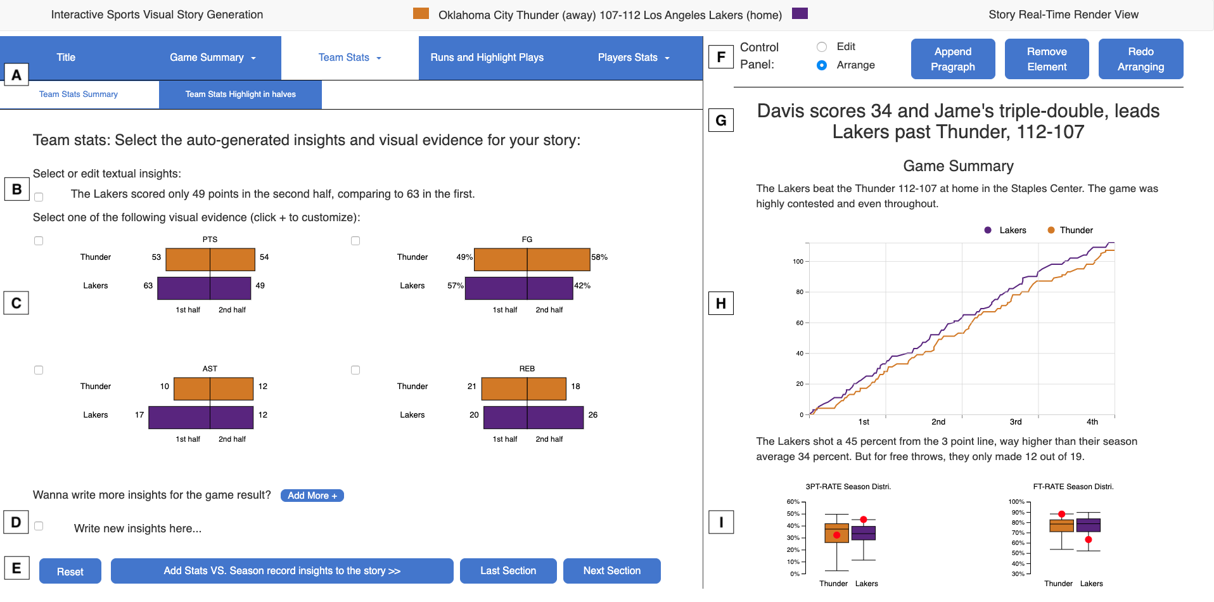Switch to Runs and Highlight Plays tab
The image size is (1214, 602).
[487, 58]
